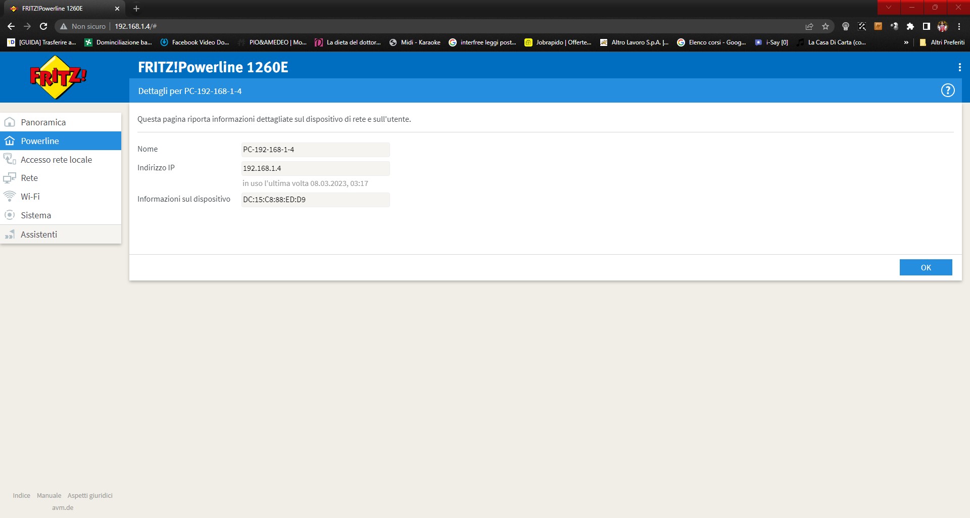The width and height of the screenshot is (970, 518).
Task: Open Altri Preferiti bookmarks folder
Action: (x=942, y=42)
